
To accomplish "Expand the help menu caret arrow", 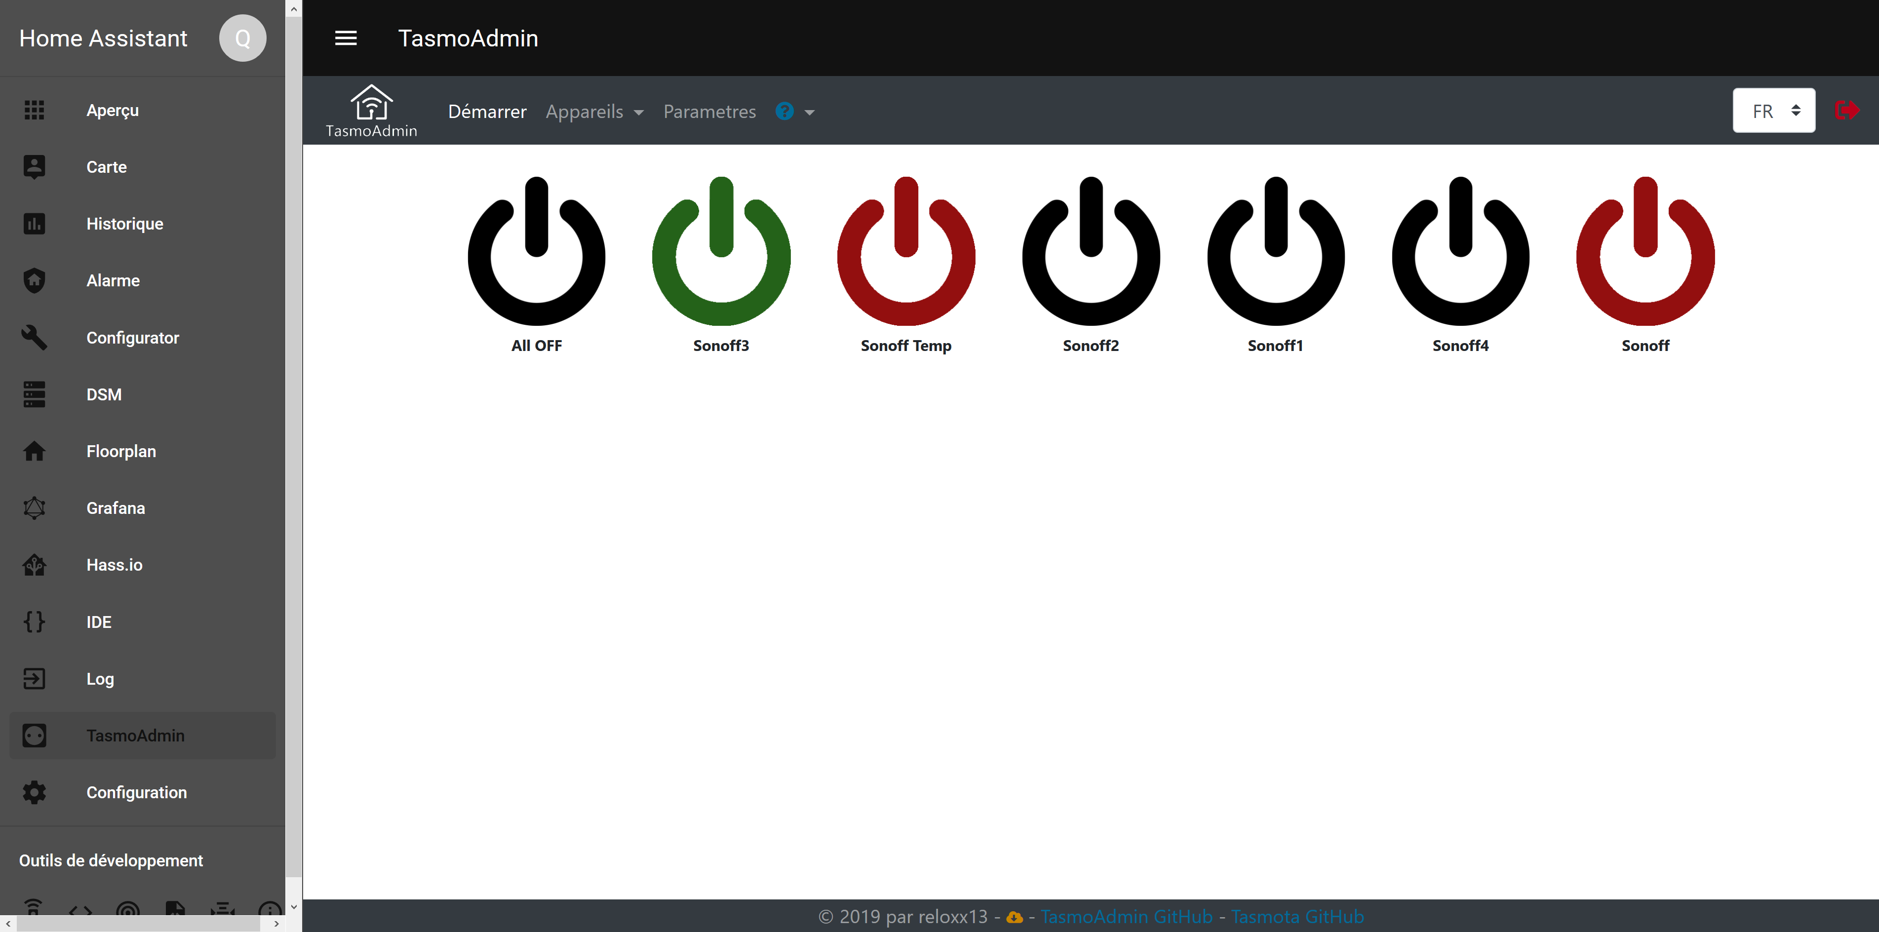I will [x=809, y=113].
